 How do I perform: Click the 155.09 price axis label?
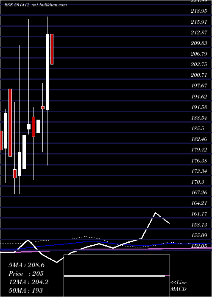(199, 235)
